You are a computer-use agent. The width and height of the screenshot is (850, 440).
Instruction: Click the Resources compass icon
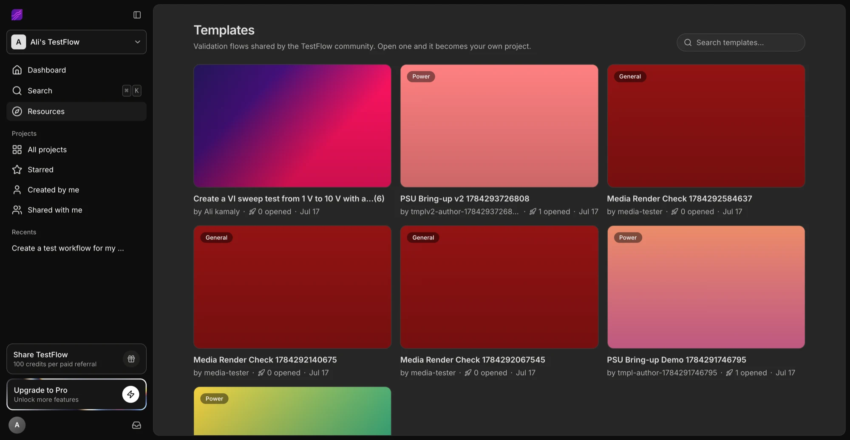pyautogui.click(x=17, y=112)
